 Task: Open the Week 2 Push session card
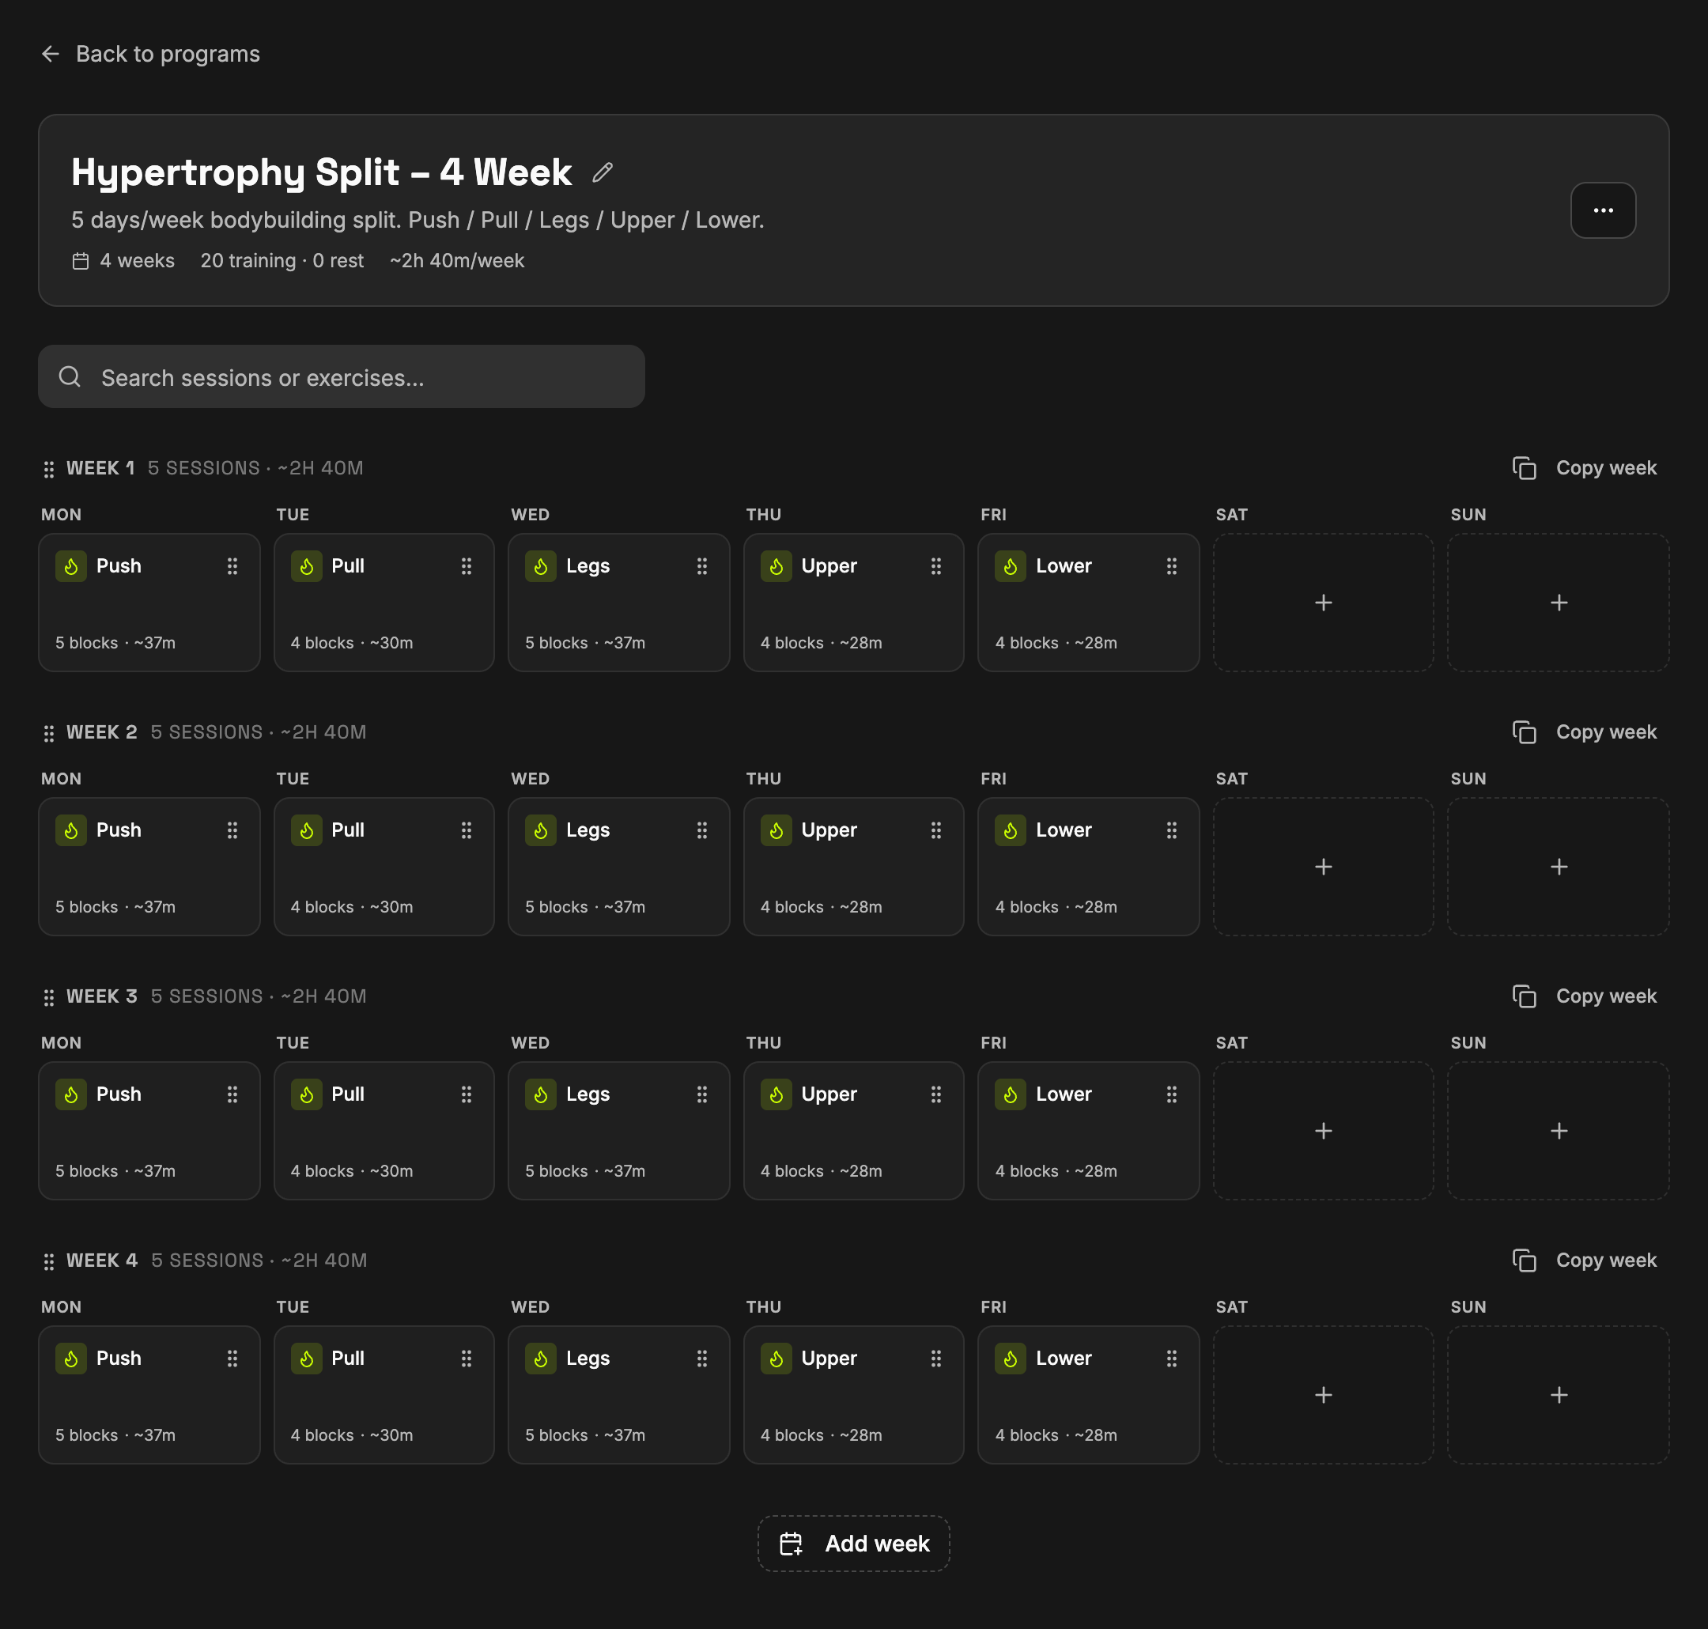coord(149,867)
